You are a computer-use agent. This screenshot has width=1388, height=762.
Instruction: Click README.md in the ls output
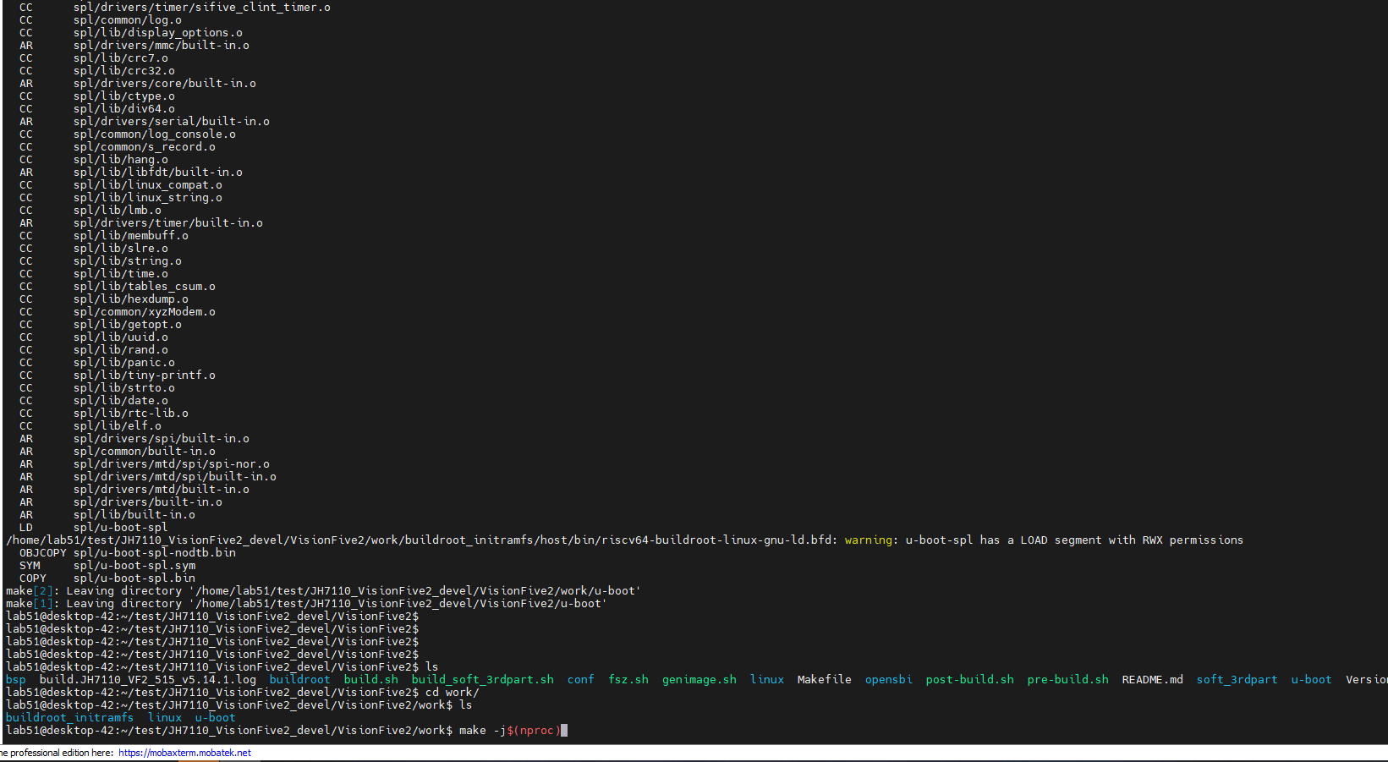[1152, 679]
